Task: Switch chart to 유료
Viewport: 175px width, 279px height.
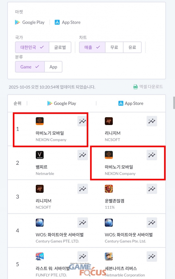Action: pyautogui.click(x=132, y=47)
